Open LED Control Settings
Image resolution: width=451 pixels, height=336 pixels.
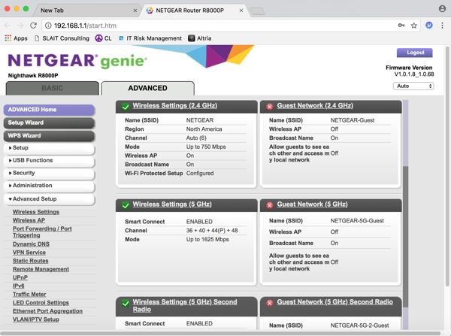(x=41, y=303)
